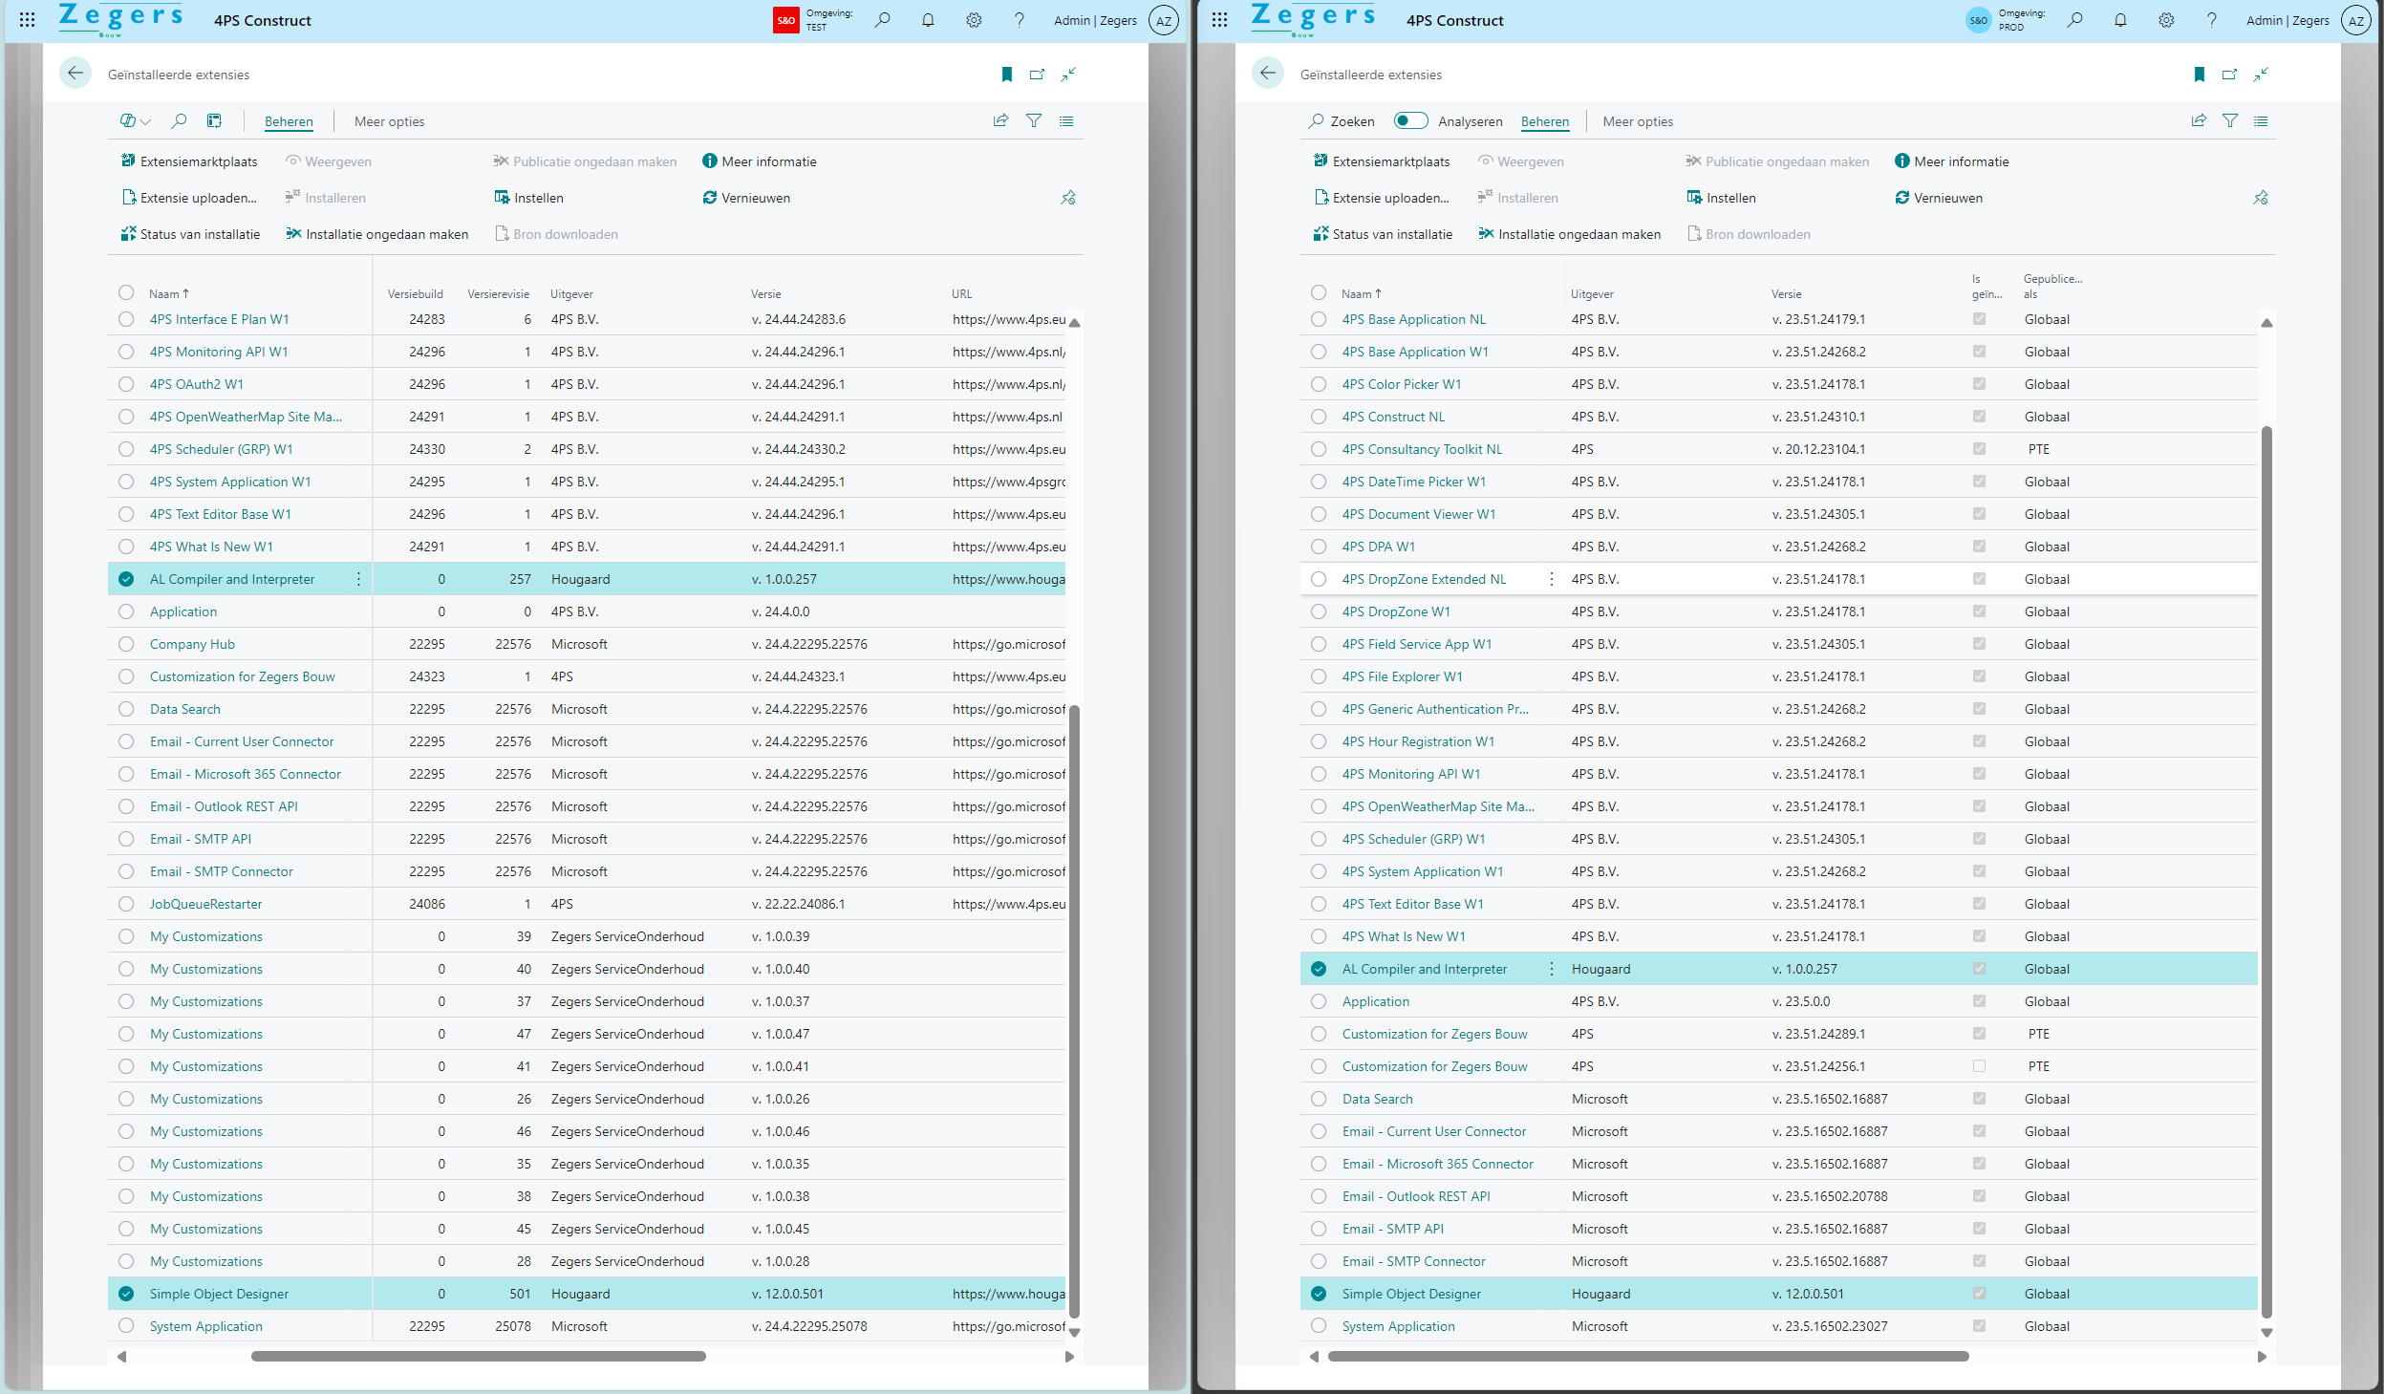2384x1394 pixels.
Task: Open app launcher grid in left window
Action: tap(28, 20)
